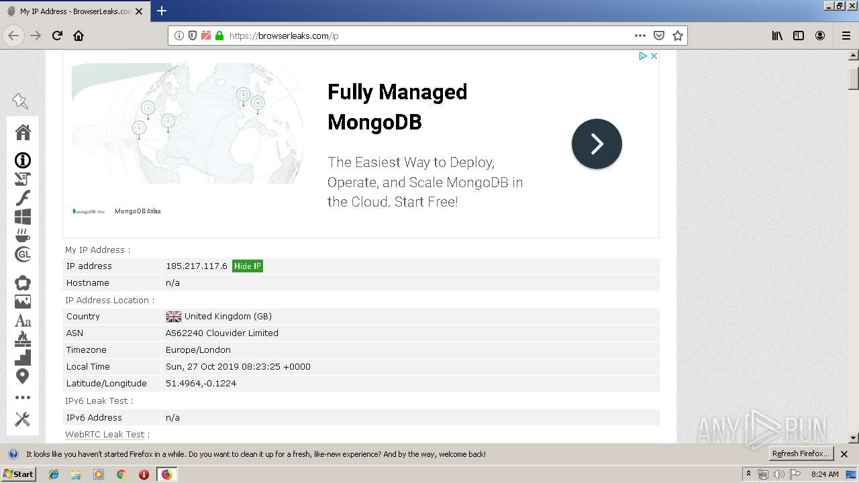Open the BrowserLeaks home icon in sidebar
Screen dimensions: 859x483
pyautogui.click(x=23, y=132)
